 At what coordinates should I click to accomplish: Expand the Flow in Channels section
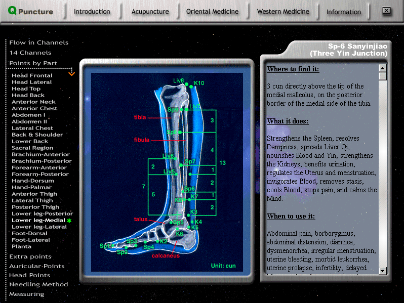click(x=38, y=42)
